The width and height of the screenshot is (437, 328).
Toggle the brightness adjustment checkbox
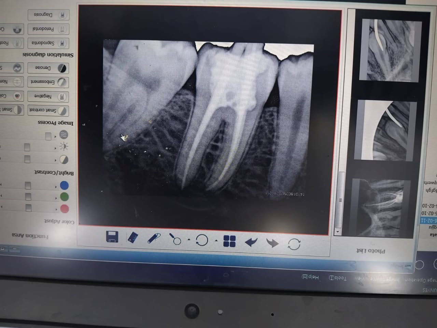[27, 147]
